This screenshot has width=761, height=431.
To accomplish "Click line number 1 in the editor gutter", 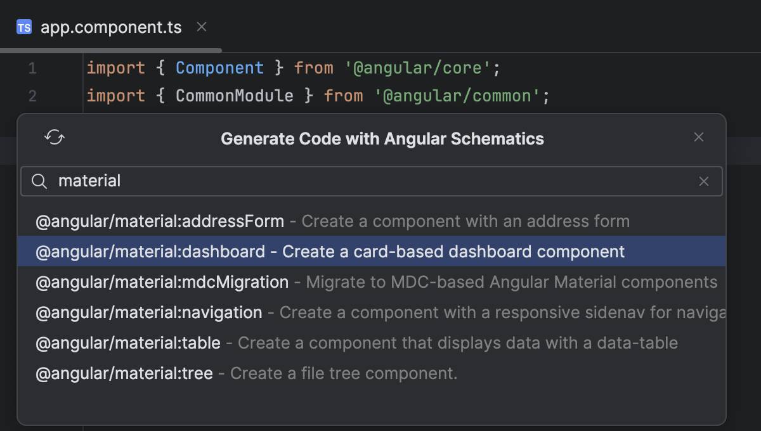I will (32, 68).
